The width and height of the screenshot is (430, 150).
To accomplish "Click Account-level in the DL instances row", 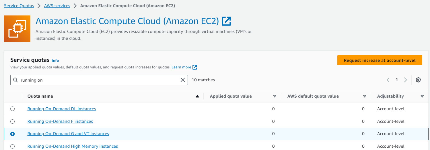I will [x=391, y=109].
